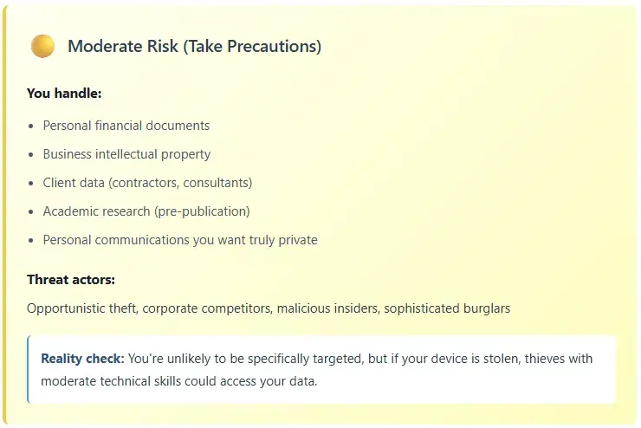This screenshot has height=428, width=641.
Task: Click the '(Take Precautions)' text in heading
Action: point(252,46)
